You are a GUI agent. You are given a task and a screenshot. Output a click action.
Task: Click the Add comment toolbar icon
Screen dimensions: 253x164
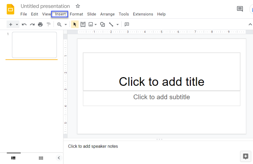click(x=127, y=24)
